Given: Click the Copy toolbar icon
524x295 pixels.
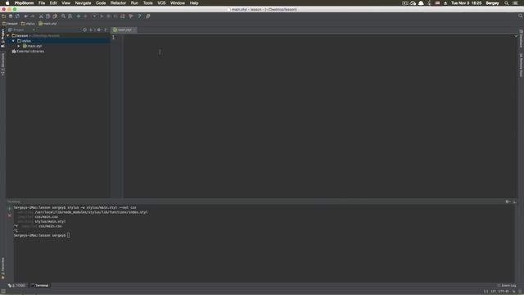Looking at the screenshot, I should tap(47, 16).
